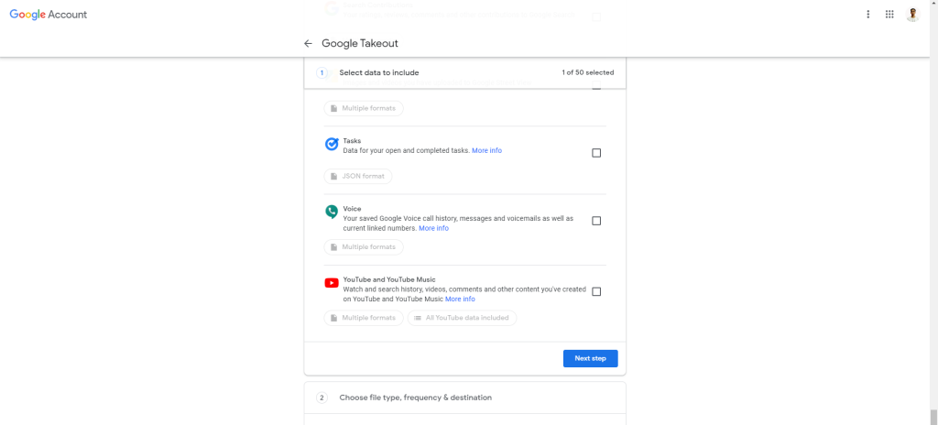The image size is (938, 425).
Task: Open the three-dot options menu
Action: (x=868, y=15)
